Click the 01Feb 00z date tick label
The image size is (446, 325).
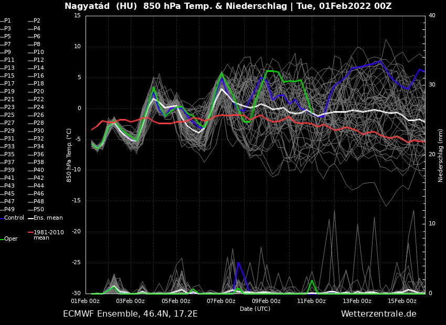click(86, 301)
